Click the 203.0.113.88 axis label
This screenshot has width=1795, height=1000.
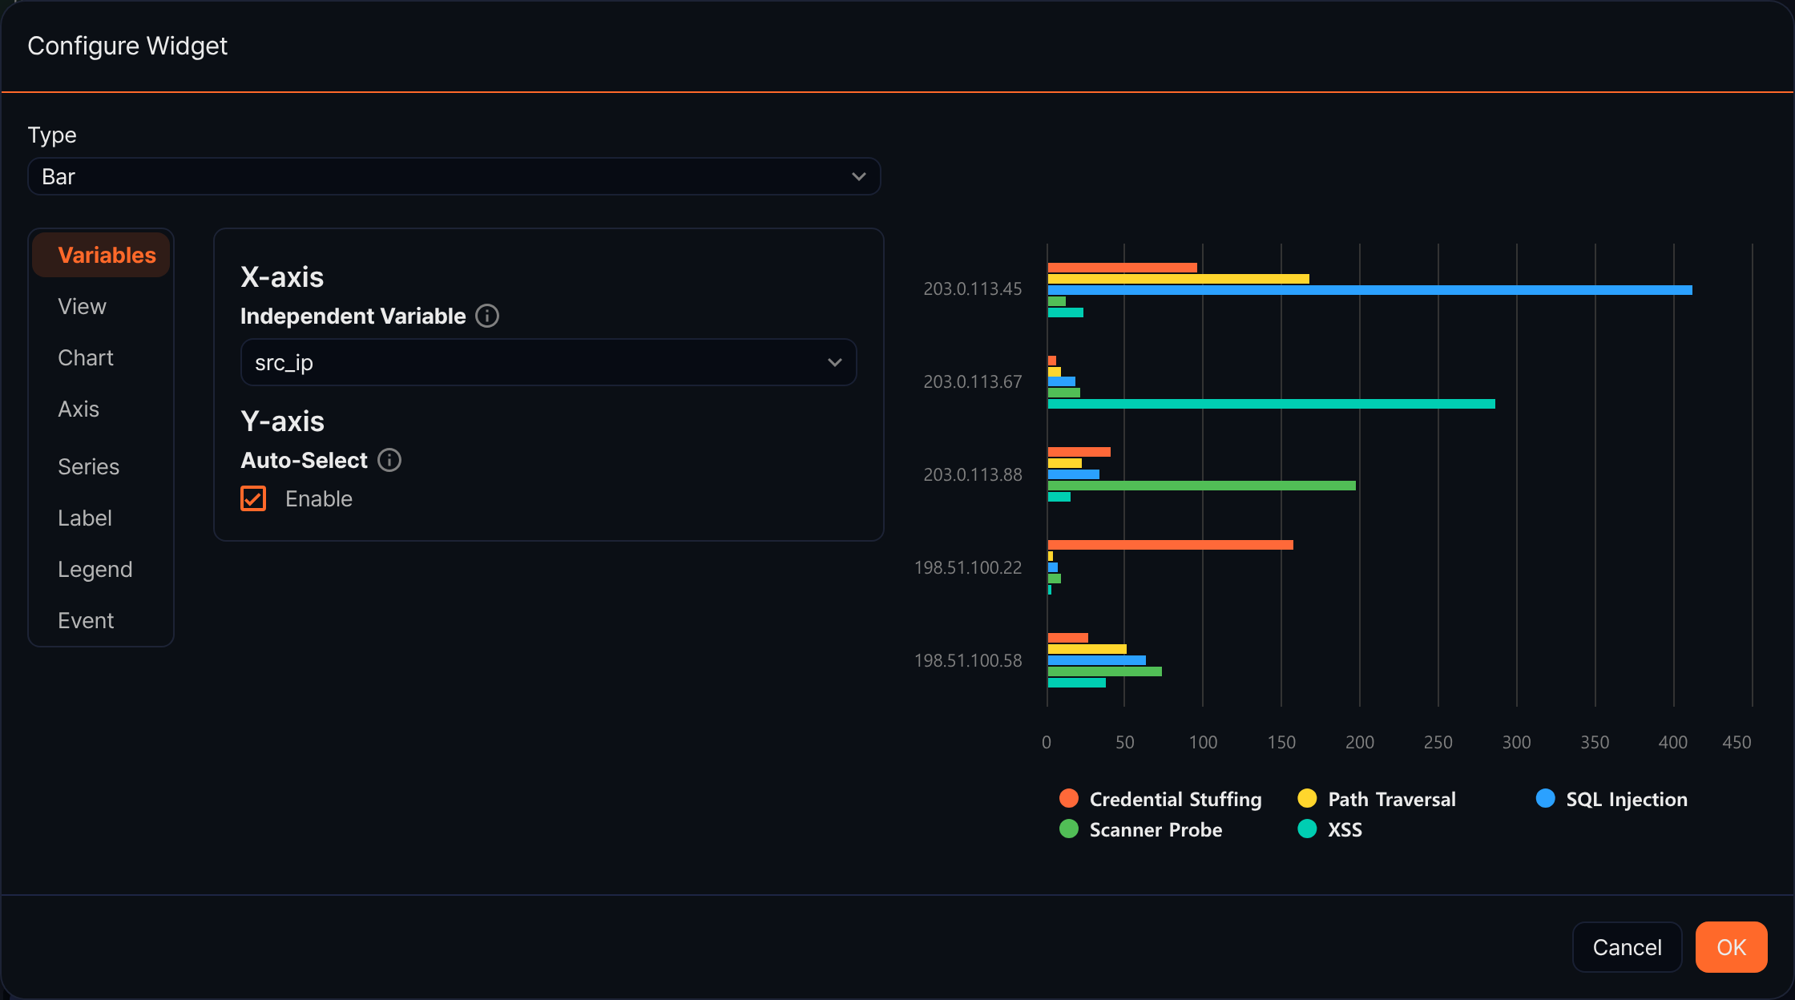coord(973,475)
